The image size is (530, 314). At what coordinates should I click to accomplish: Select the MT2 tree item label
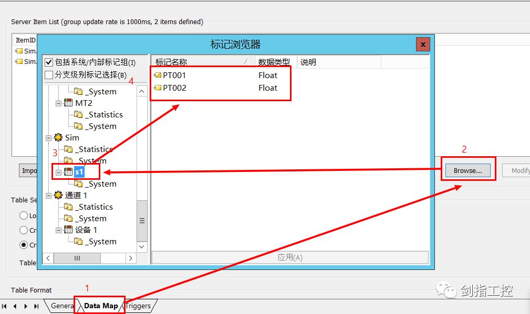pos(84,103)
